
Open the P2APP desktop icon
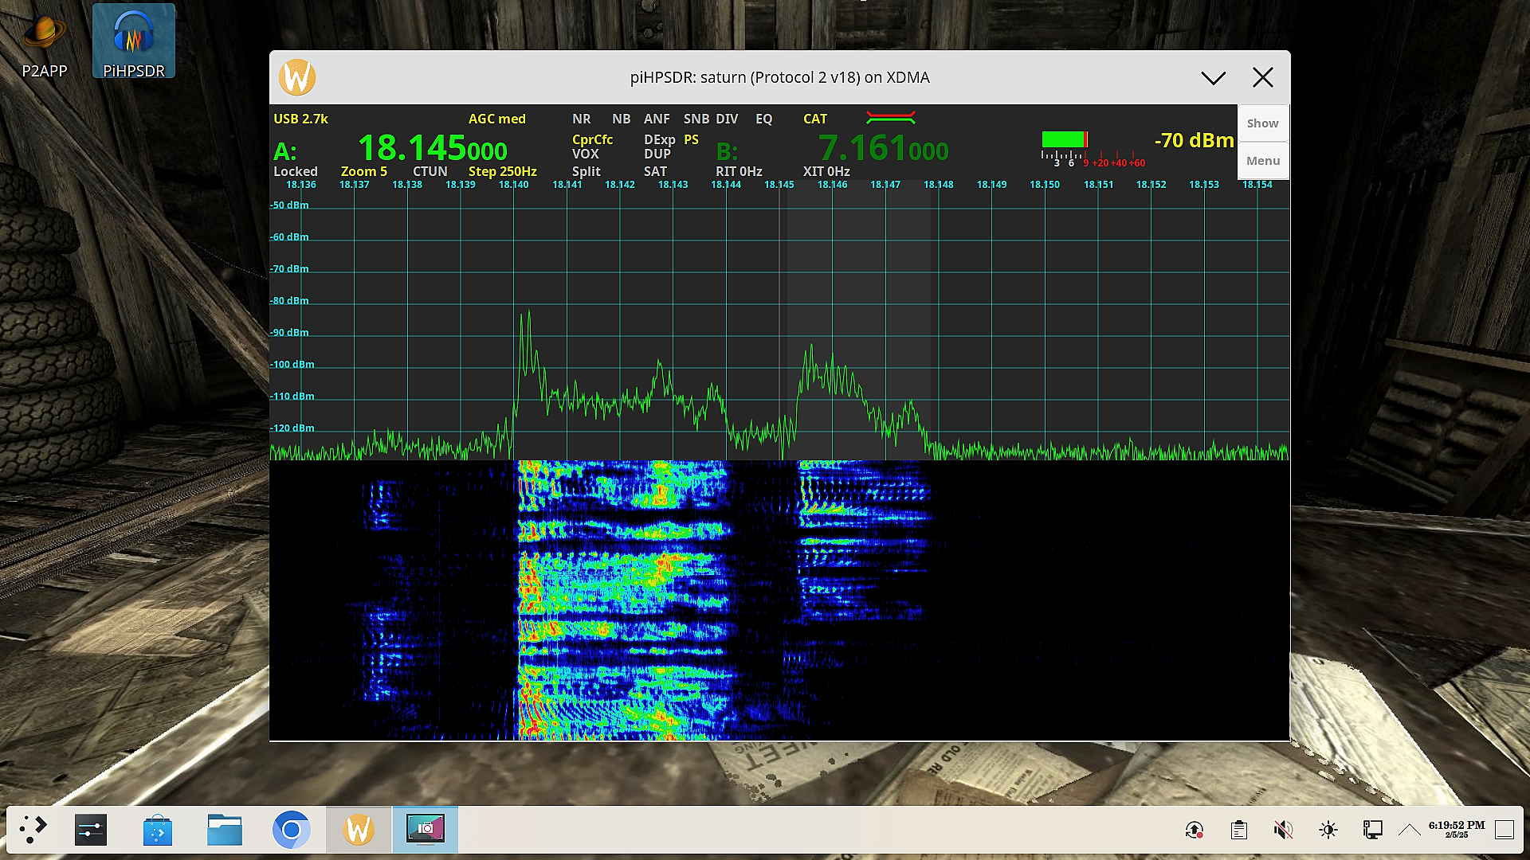coord(44,44)
